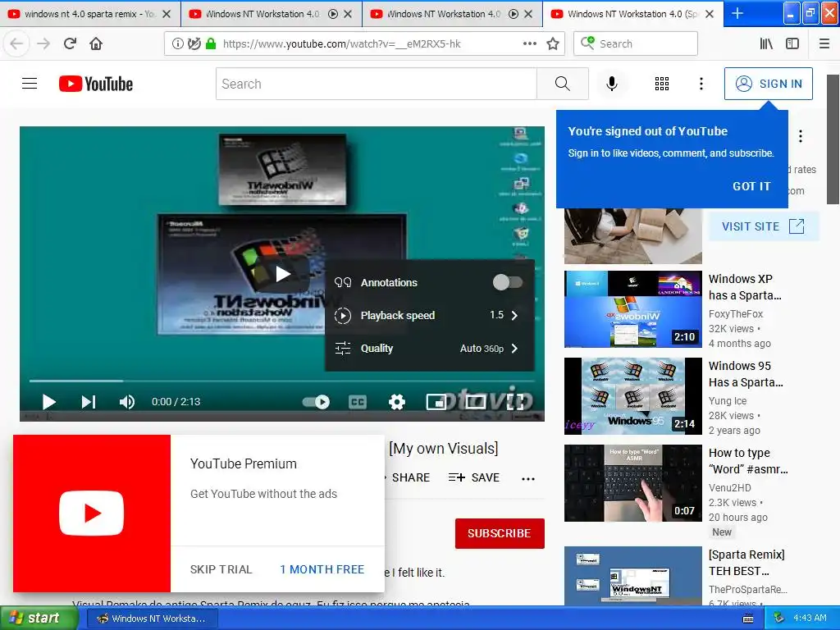
Task: Click SHARE under the video
Action: (409, 477)
